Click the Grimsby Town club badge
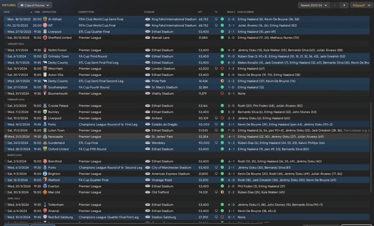374x226 pixels. 45,56
